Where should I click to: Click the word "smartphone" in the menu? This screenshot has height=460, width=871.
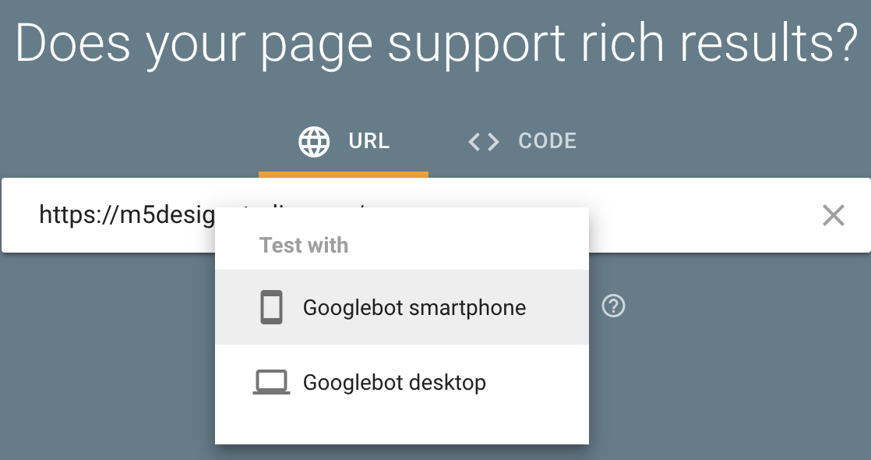click(469, 308)
